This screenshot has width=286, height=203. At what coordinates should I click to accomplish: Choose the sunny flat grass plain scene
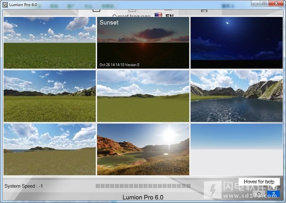[50, 43]
